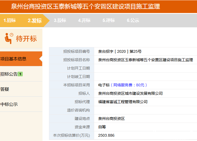197x141 pixels.
Task: Click the estimated price value 2503.886
Action: point(106,135)
